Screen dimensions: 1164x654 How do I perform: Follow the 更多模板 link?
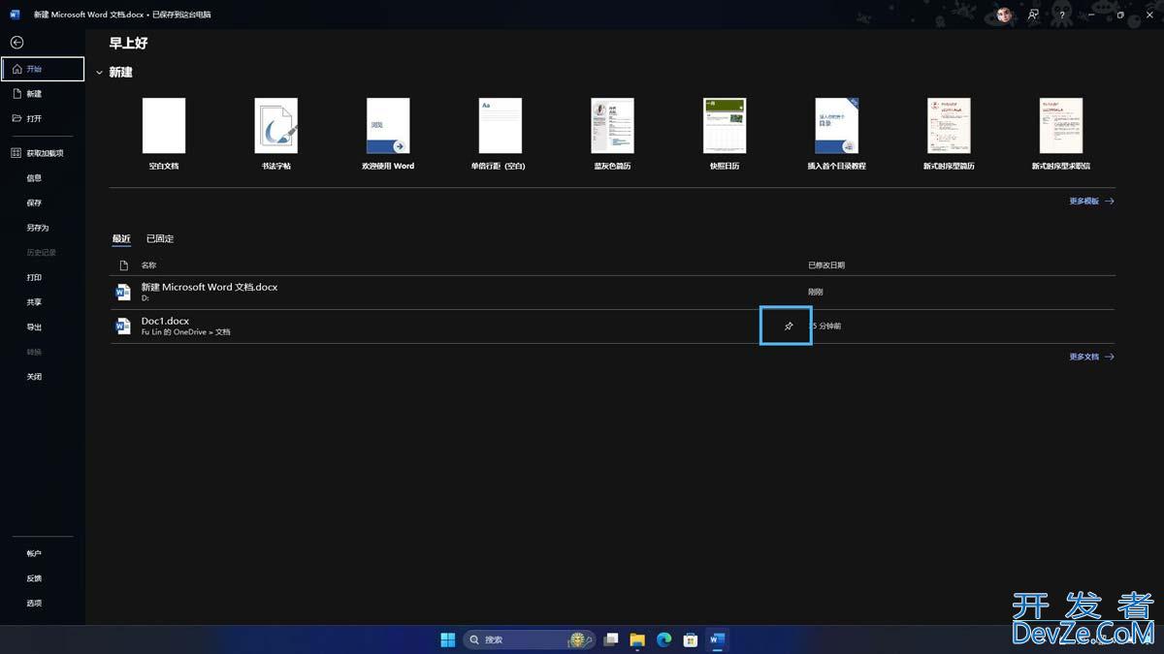pos(1091,202)
